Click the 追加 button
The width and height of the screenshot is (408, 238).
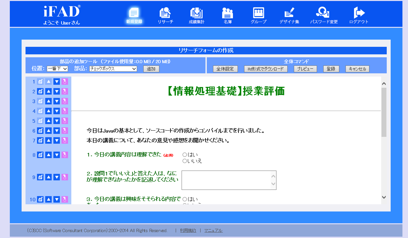(151, 69)
